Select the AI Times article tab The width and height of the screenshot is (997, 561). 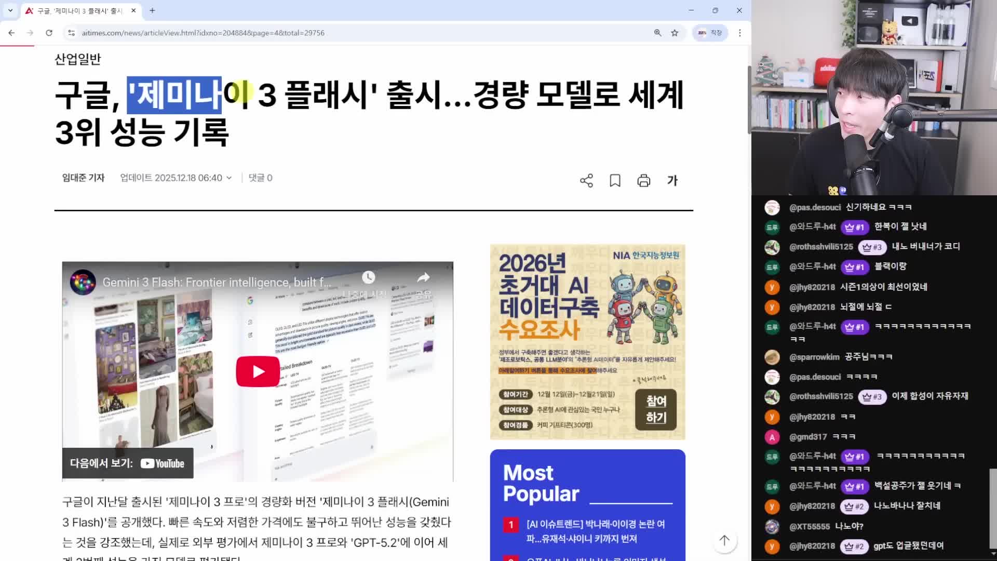(x=78, y=10)
